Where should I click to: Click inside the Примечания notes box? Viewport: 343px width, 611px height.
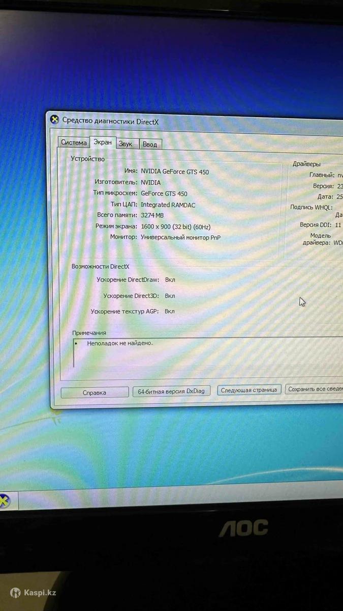click(203, 354)
